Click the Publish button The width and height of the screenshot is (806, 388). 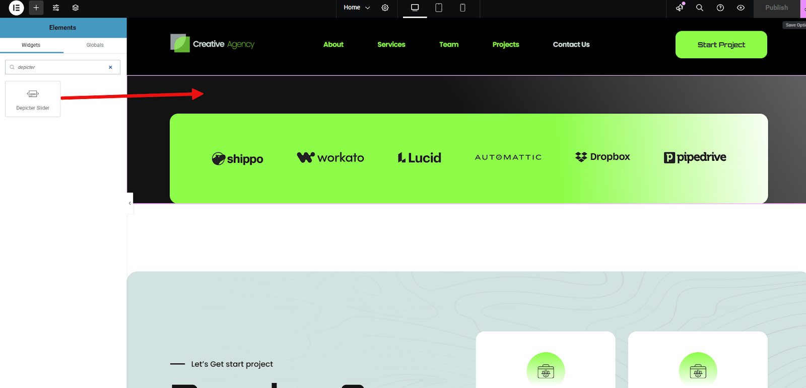pos(776,8)
